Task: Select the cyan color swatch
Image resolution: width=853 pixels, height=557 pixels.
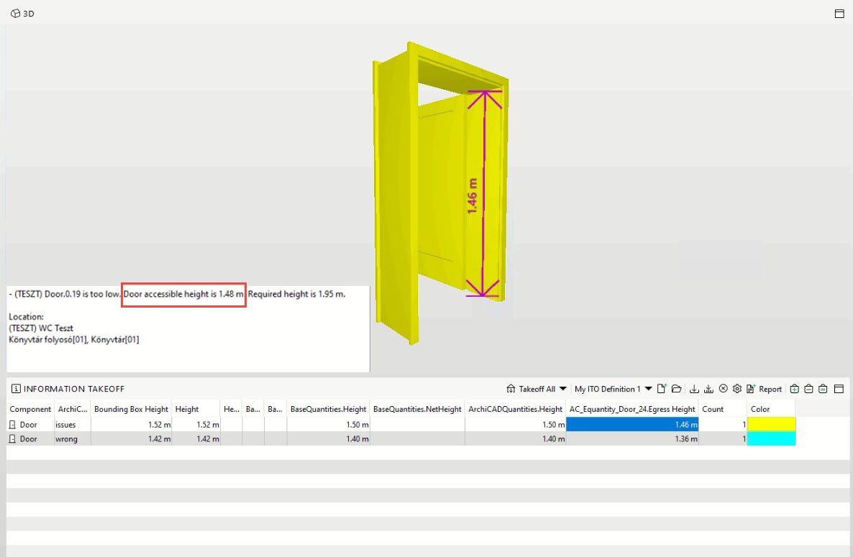Action: coord(772,438)
